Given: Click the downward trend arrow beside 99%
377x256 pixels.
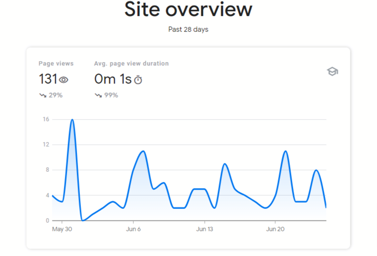Looking at the screenshot, I should [x=98, y=96].
